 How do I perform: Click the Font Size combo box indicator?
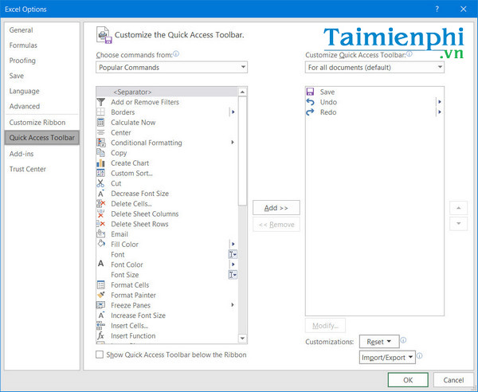(x=233, y=275)
